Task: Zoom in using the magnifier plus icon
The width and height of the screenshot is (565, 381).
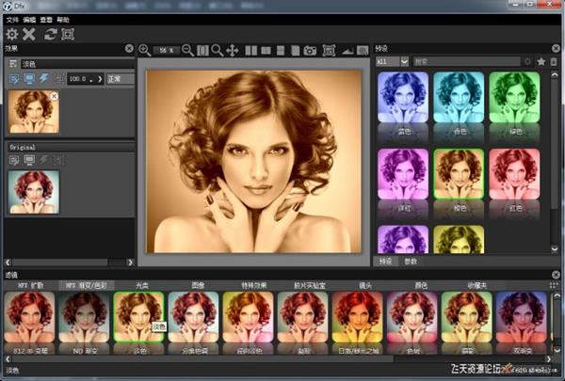Action: (144, 50)
